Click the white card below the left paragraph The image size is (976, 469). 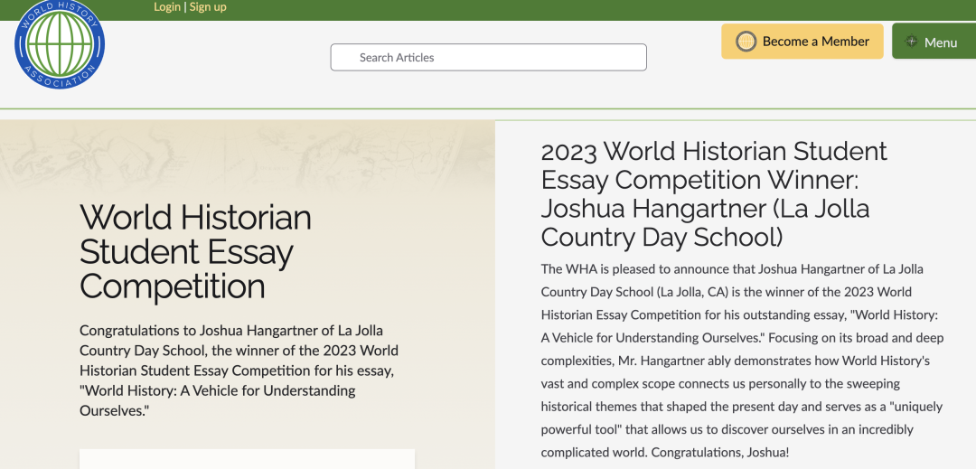tap(247, 459)
